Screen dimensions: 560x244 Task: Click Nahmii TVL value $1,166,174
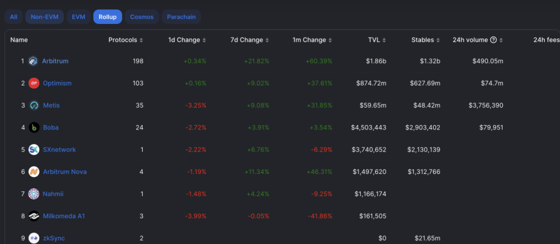(x=370, y=194)
